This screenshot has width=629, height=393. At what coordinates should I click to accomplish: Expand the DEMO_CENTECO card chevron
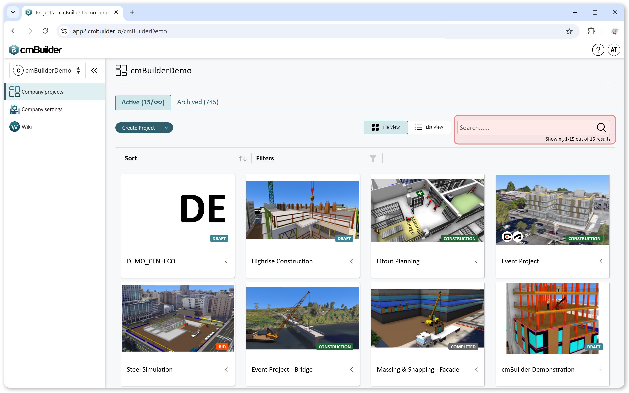pyautogui.click(x=226, y=261)
